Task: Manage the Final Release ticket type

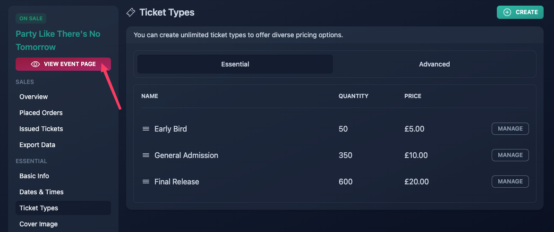Action: click(x=510, y=182)
